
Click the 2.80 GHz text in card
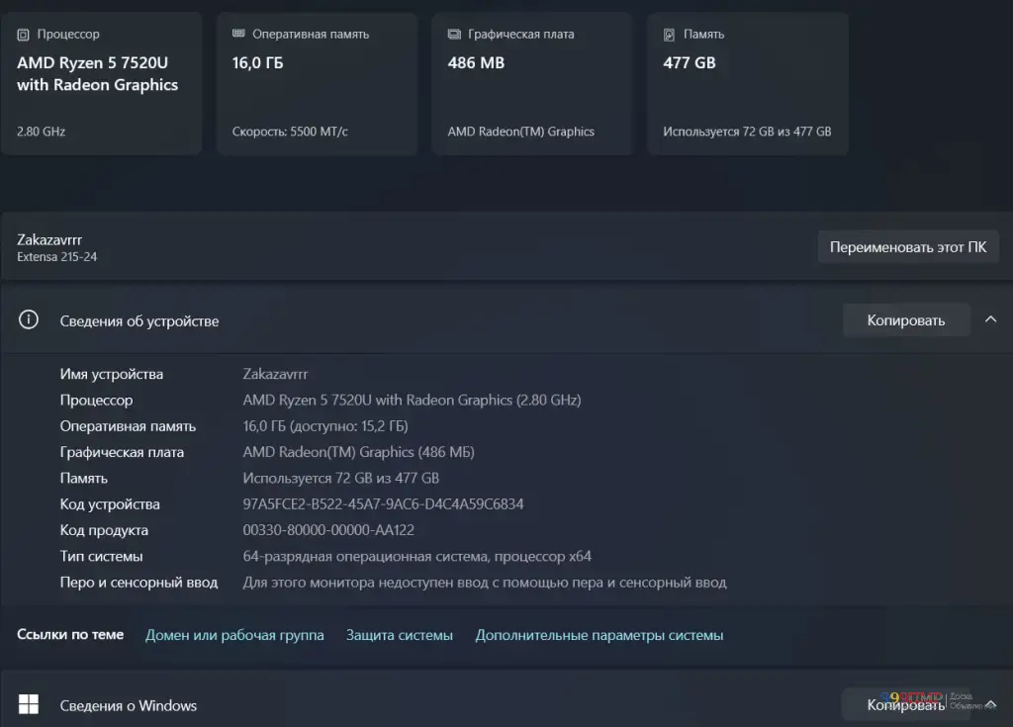[x=42, y=132]
